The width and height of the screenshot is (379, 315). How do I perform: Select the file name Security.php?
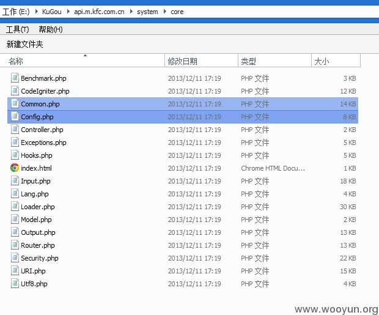(x=40, y=258)
